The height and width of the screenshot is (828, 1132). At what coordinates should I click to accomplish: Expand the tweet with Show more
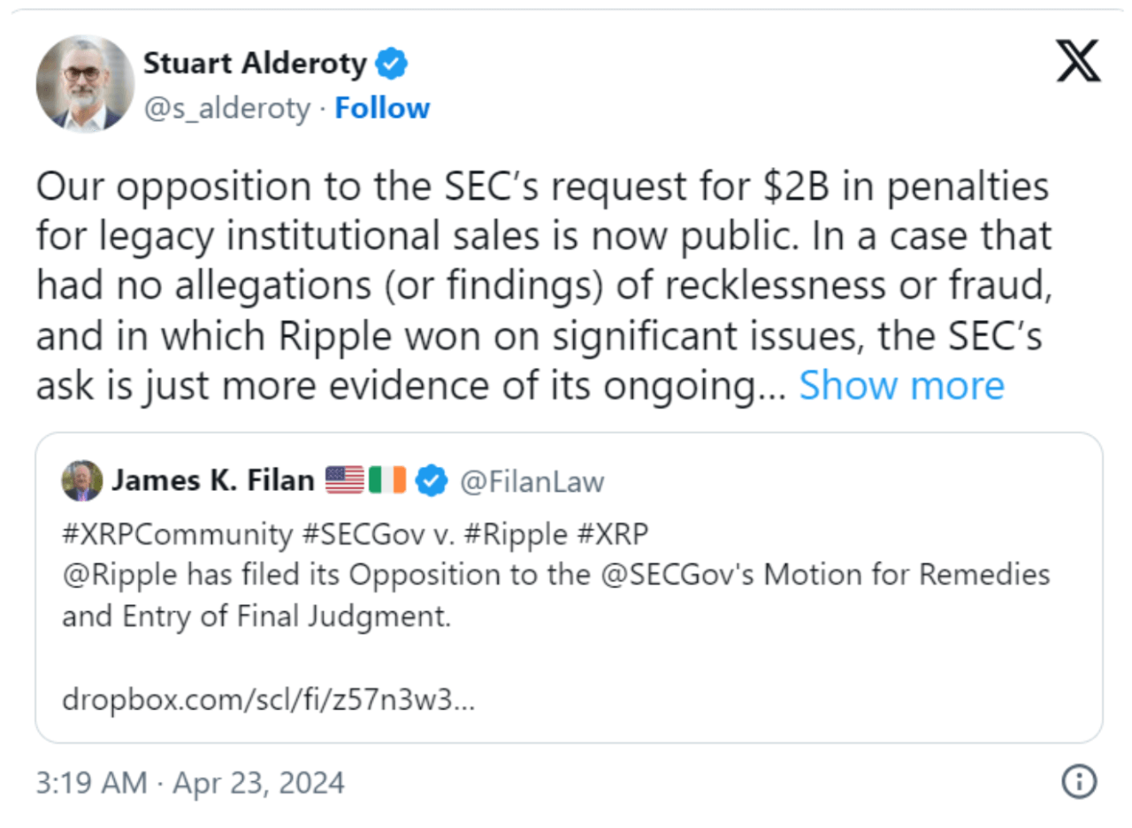coord(901,386)
